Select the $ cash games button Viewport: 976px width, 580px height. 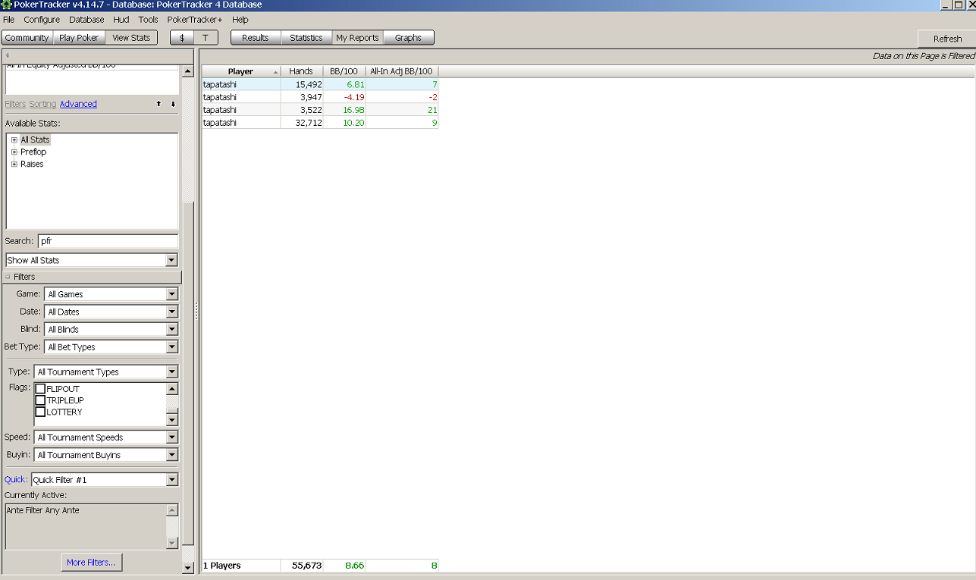182,38
